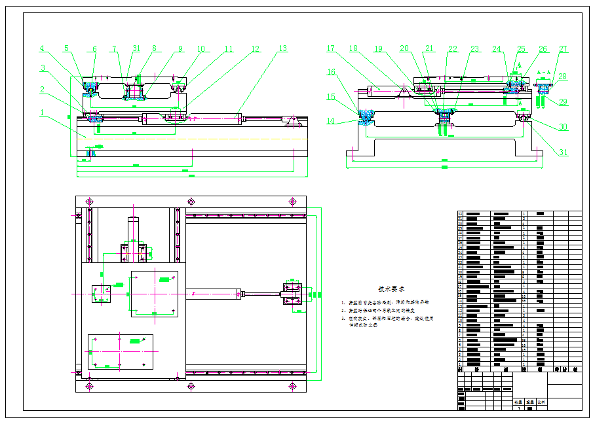Click the part balloon number 30
This screenshot has width=593, height=422.
[564, 127]
